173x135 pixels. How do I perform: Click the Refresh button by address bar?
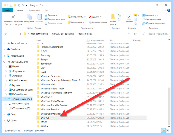[135, 34]
